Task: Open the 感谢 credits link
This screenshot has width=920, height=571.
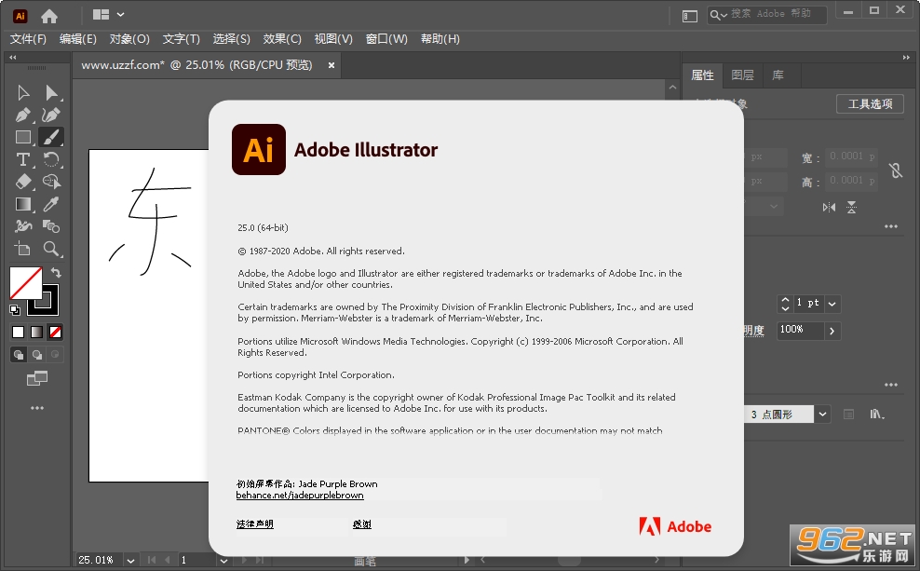Action: [x=362, y=524]
